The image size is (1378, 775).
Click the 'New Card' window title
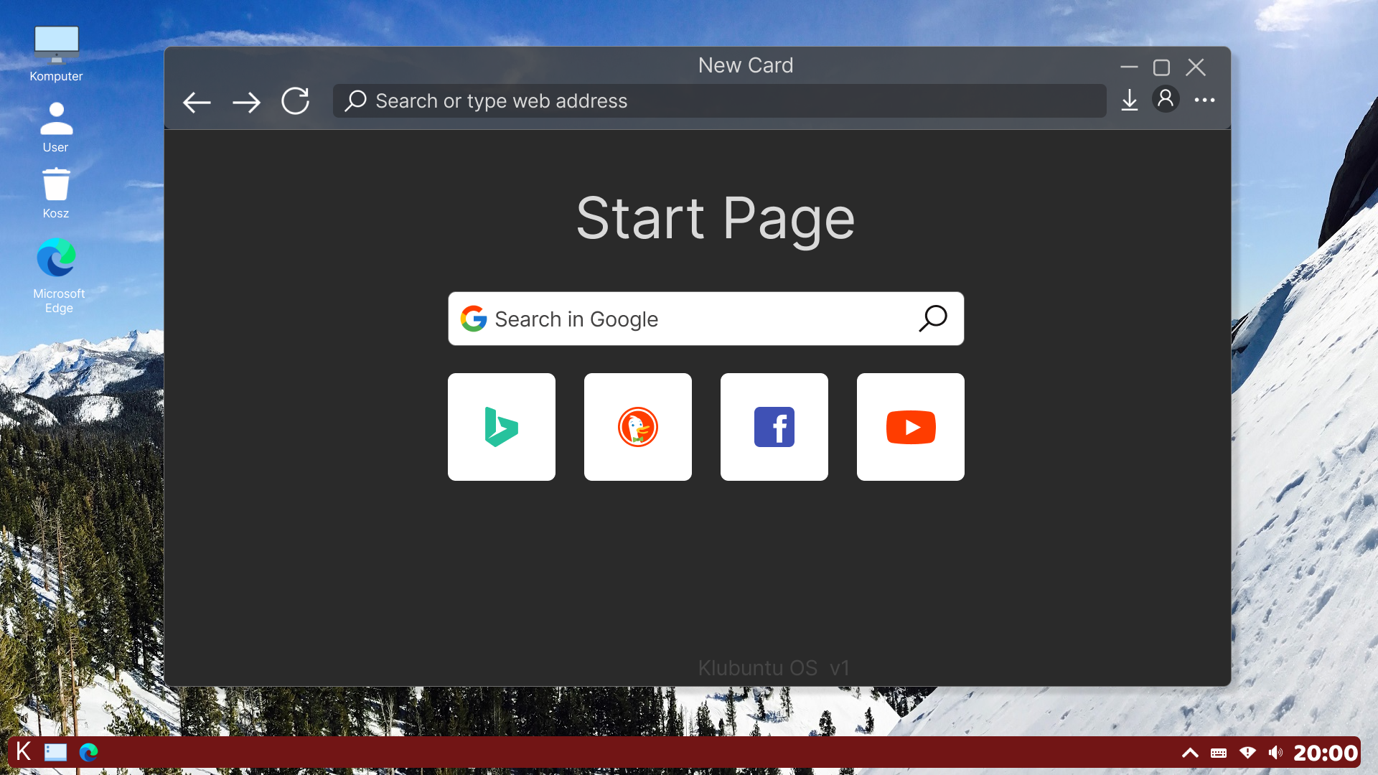pos(746,65)
